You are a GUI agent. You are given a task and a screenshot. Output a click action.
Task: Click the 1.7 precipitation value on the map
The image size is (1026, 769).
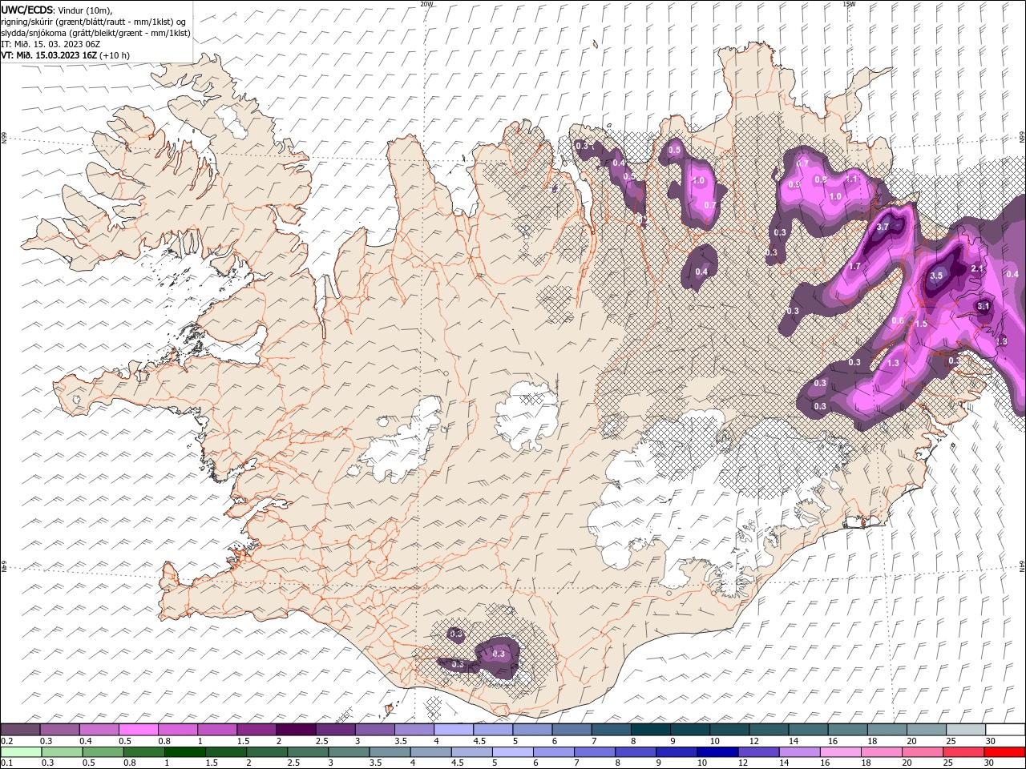pos(854,267)
